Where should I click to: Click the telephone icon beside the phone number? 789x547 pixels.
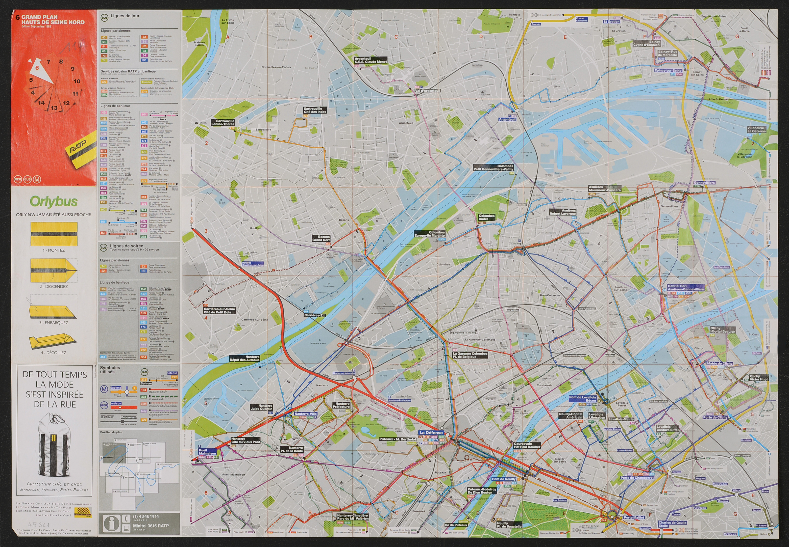click(x=126, y=518)
